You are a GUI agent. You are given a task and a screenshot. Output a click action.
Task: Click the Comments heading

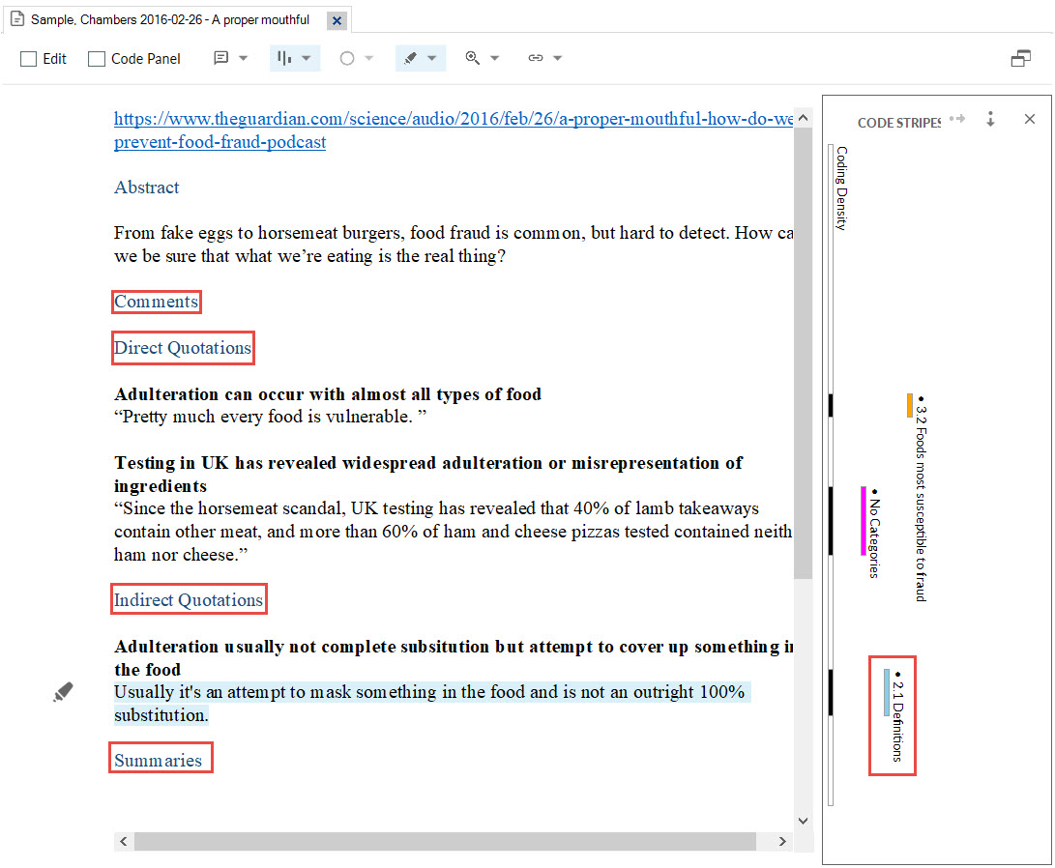(x=156, y=302)
